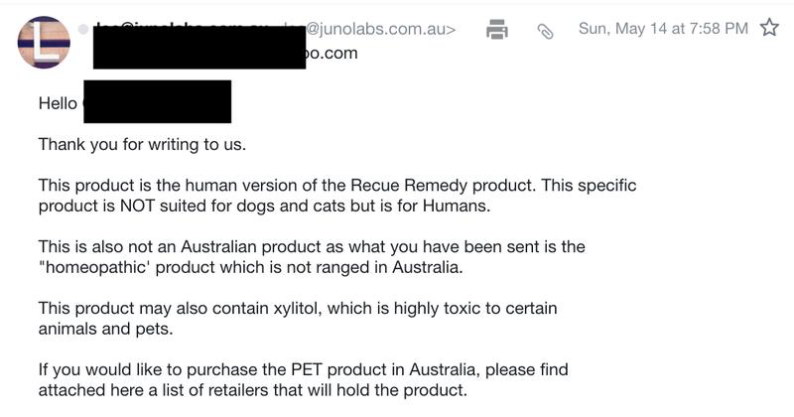Click the Sun, May 14 timestamp
Screen dimensions: 794x417
click(662, 29)
